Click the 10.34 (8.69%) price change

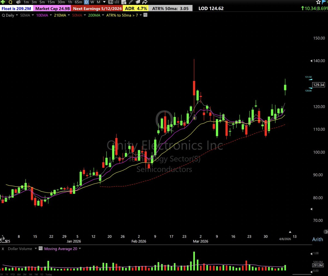[314, 8]
